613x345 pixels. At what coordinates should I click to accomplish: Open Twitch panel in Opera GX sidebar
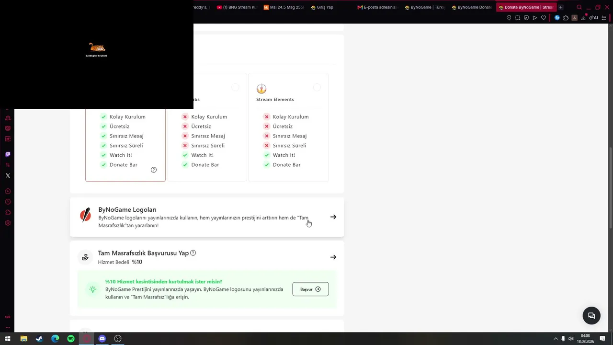(8, 154)
